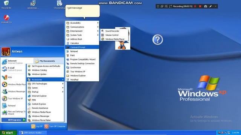Viewport: 241px width, 135px height.
Task: Open Tour Windows XP from Accessories menu
Action: click(82, 72)
